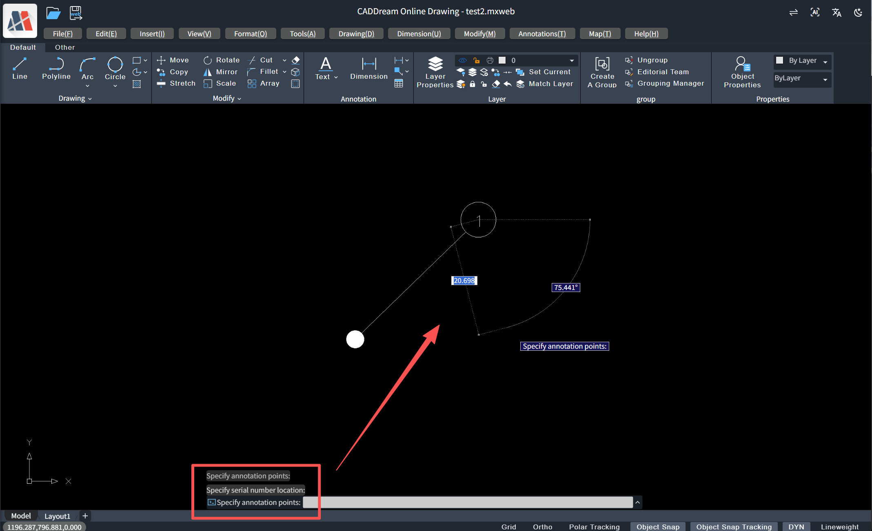Toggle Object Snap in status bar
872x531 pixels.
(658, 527)
